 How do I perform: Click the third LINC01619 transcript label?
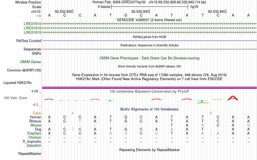32,32
